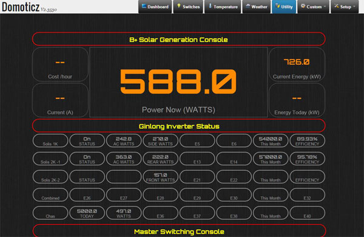Click the Utility pencil icon
This screenshot has width=364, height=237.
click(x=277, y=6)
